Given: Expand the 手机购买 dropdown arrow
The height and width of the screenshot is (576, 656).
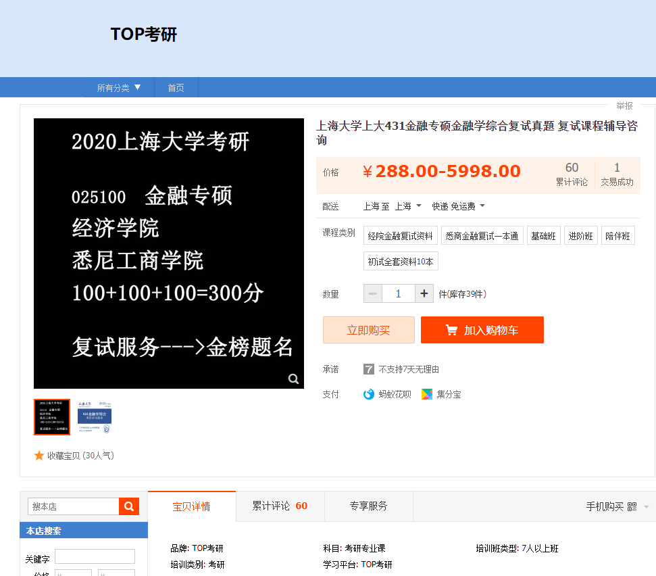Looking at the screenshot, I should (x=646, y=507).
